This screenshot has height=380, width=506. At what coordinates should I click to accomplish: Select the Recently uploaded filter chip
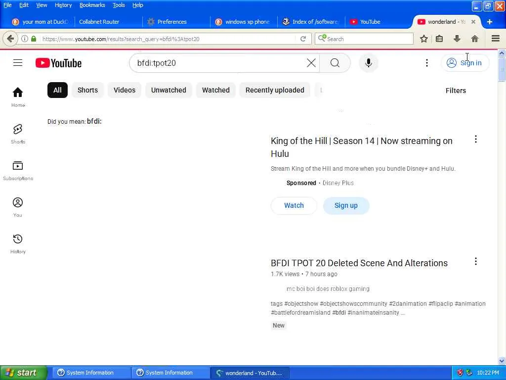[x=275, y=90]
